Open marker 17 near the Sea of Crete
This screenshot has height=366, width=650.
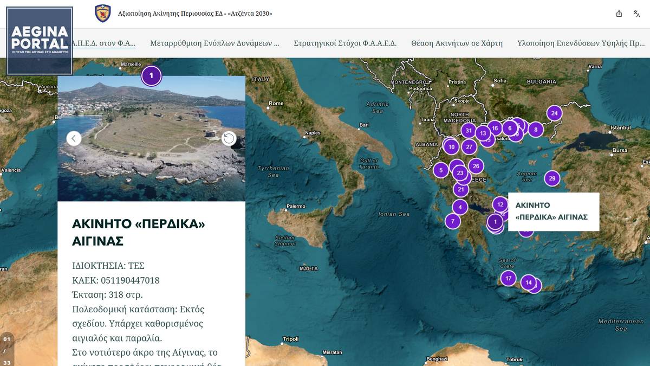tap(508, 278)
